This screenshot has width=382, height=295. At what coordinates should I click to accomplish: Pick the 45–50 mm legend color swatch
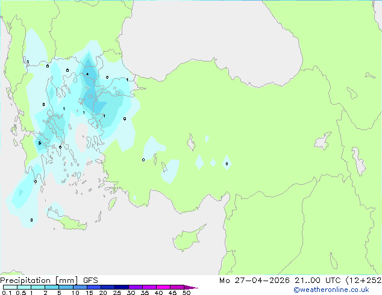click(x=177, y=287)
